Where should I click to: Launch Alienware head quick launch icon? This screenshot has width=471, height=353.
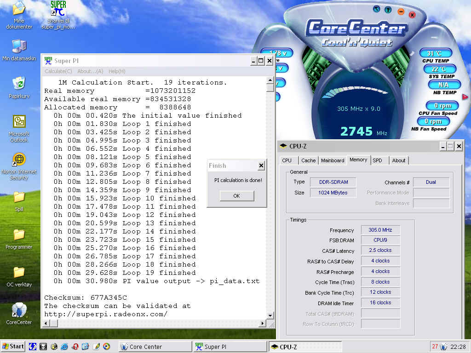pos(43,347)
